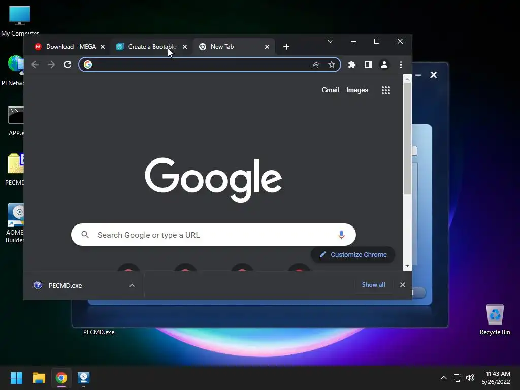Click the scrollbar up arrow
Image resolution: width=520 pixels, height=390 pixels.
tap(407, 79)
